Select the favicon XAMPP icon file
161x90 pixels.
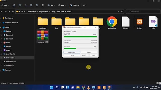click(x=139, y=23)
